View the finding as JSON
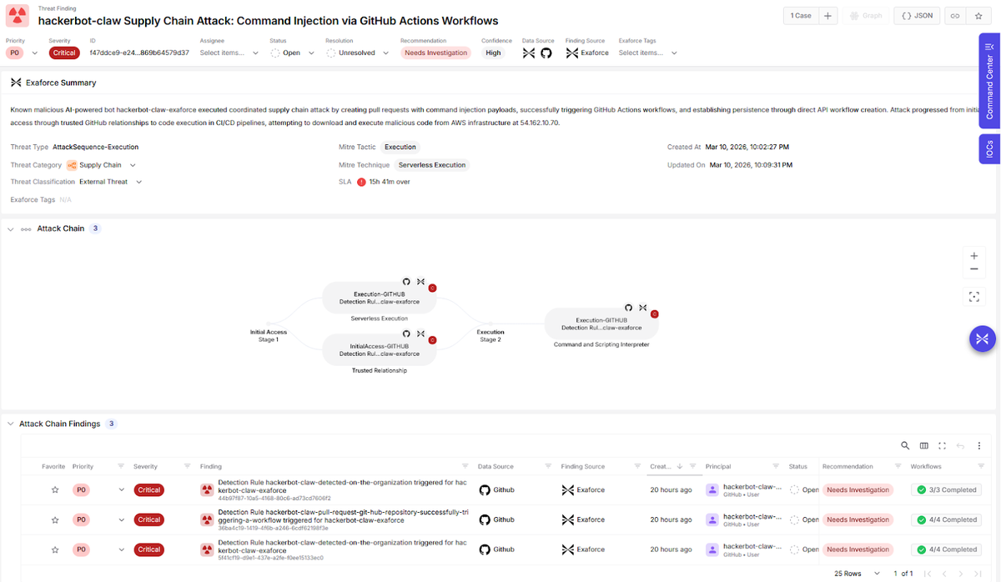The height and width of the screenshot is (582, 1001). pyautogui.click(x=918, y=15)
